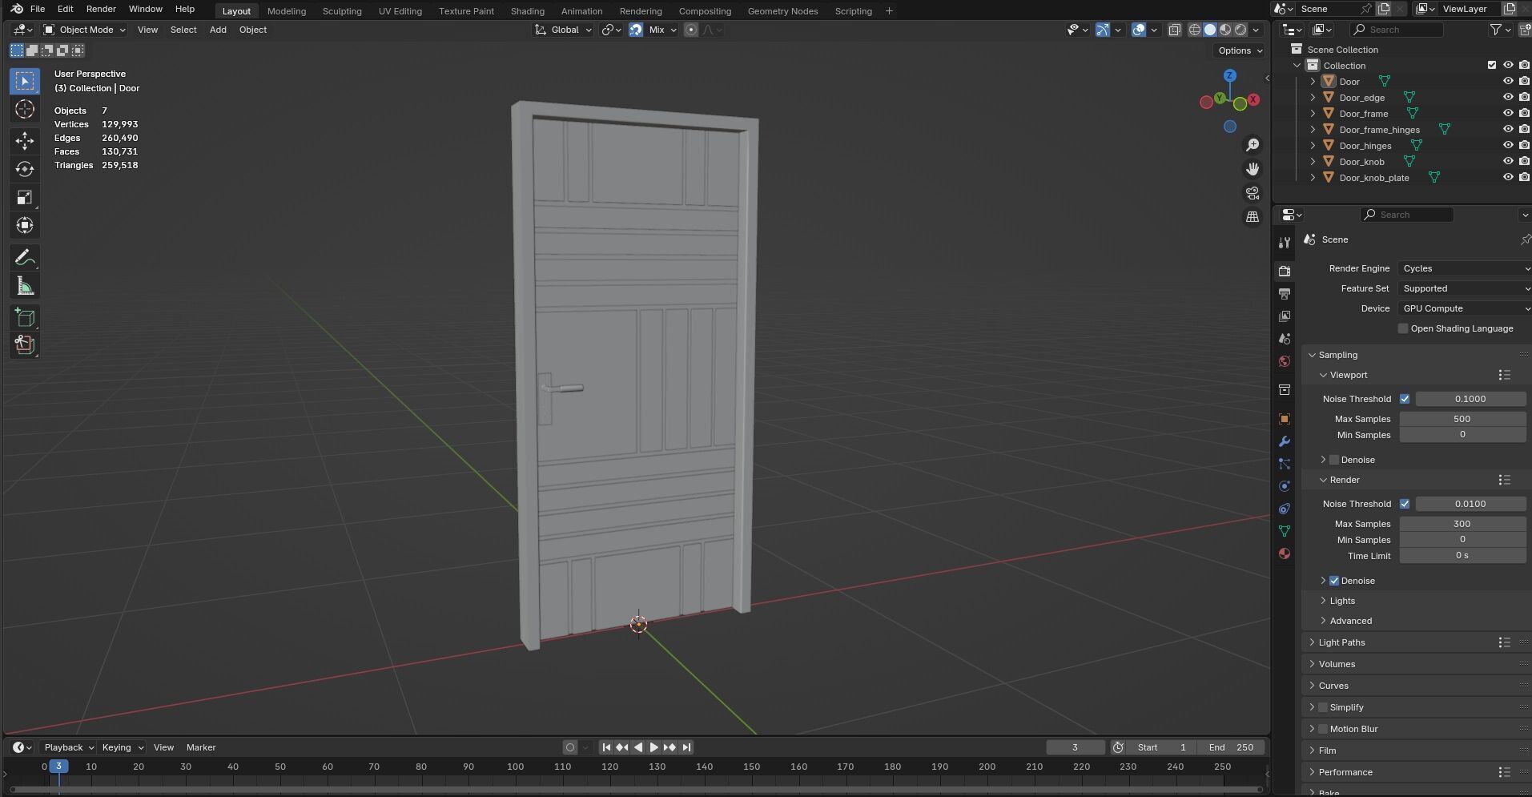Adjust Viewport Max Samples 500 field
The width and height of the screenshot is (1532, 797).
click(1462, 419)
